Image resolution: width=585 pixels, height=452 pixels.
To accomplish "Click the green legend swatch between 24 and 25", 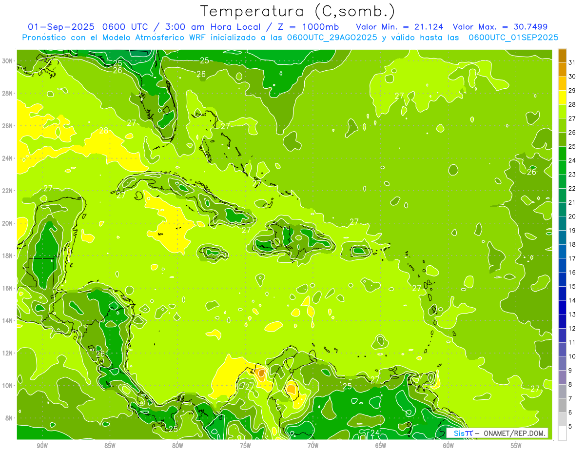I will click(562, 154).
